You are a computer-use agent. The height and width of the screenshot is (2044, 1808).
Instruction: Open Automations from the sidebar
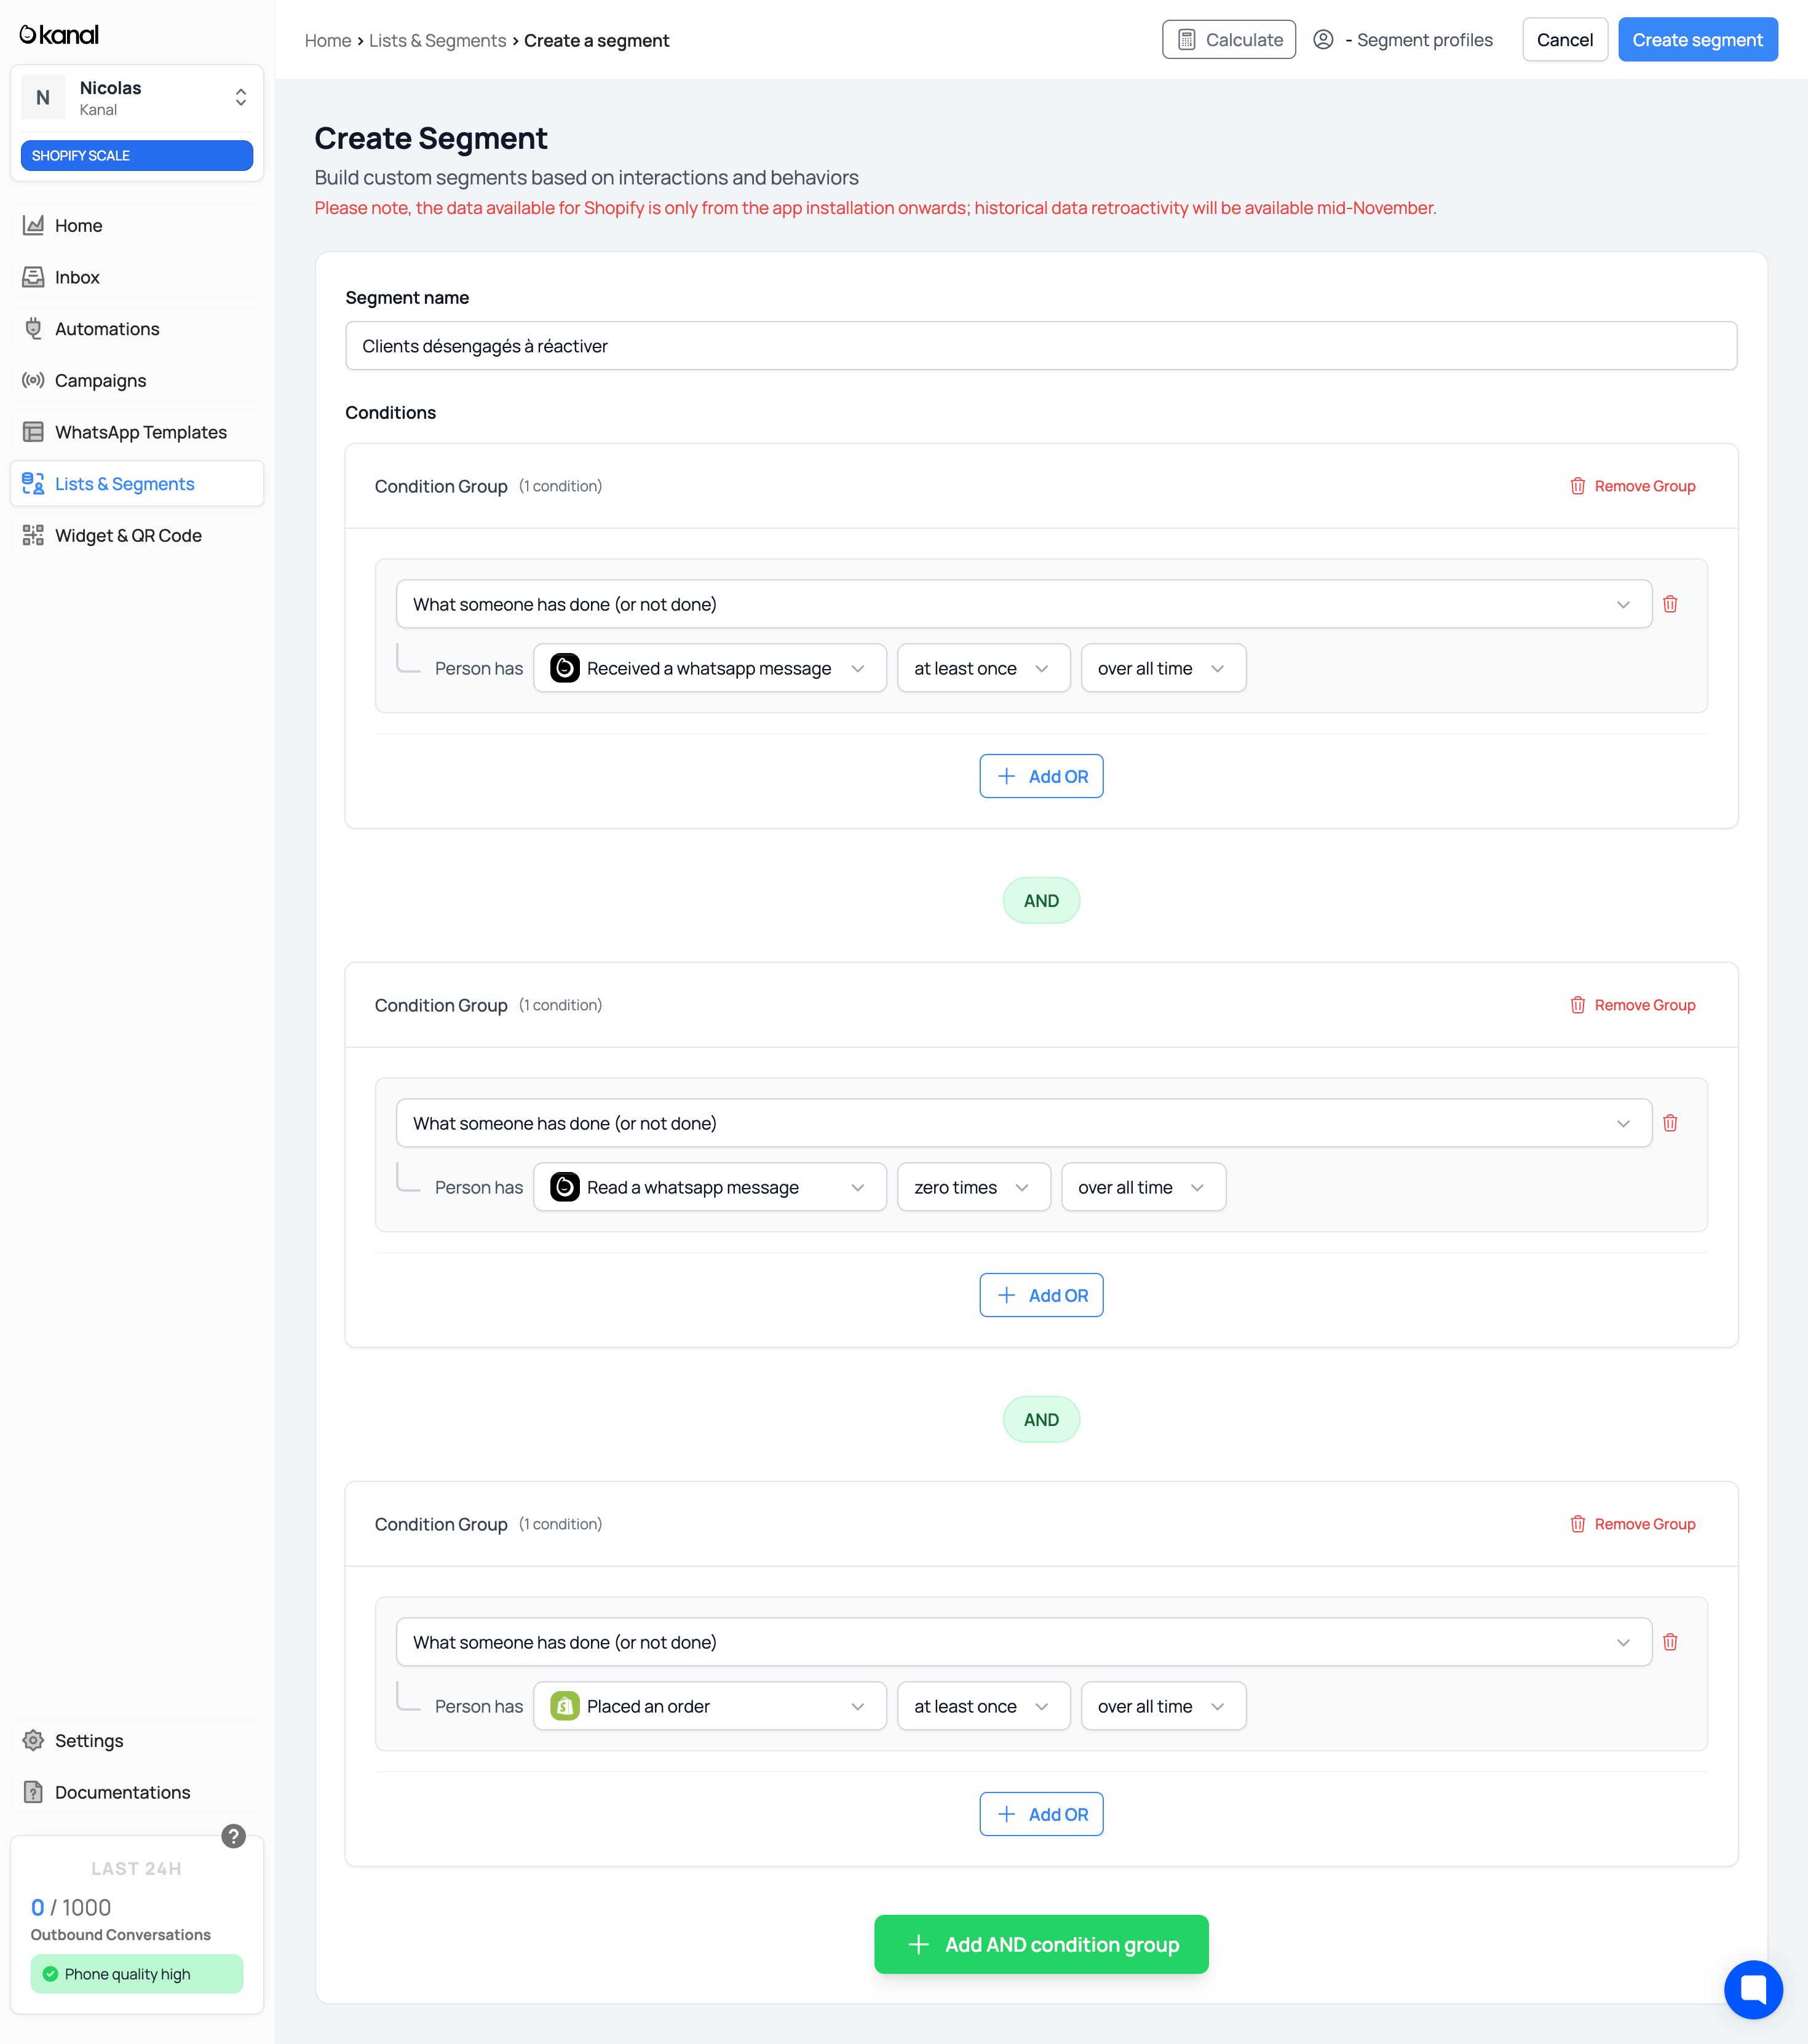pyautogui.click(x=107, y=329)
